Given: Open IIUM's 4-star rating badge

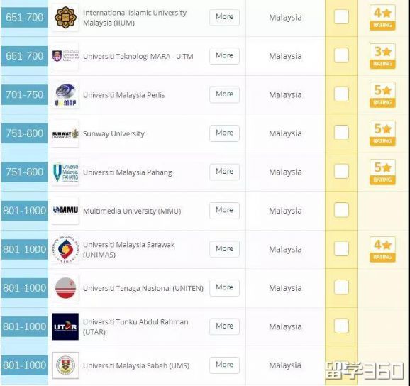Looking at the screenshot, I should [382, 18].
